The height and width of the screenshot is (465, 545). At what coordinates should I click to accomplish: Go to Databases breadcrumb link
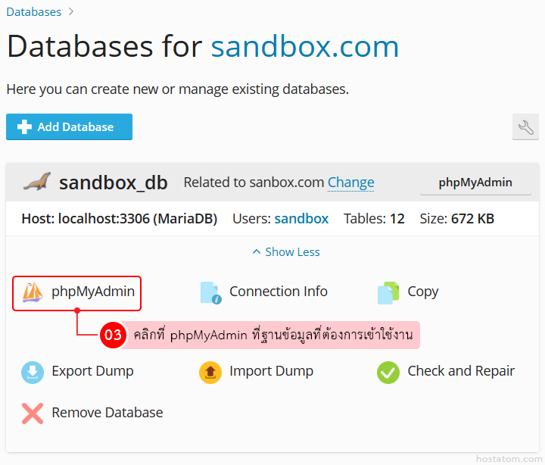coord(34,11)
